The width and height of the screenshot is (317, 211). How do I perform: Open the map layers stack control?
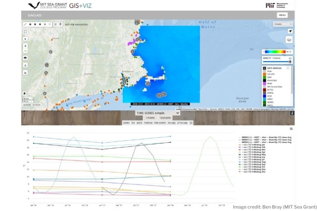[x=289, y=40]
